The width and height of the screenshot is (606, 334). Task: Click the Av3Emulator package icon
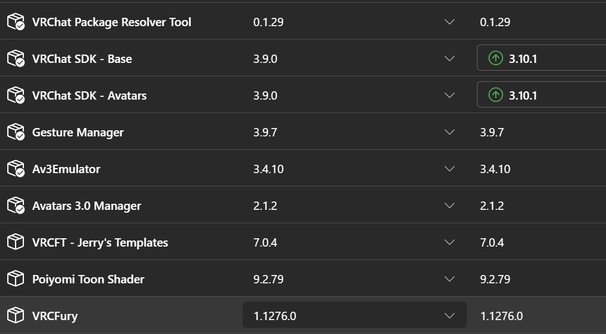[16, 169]
